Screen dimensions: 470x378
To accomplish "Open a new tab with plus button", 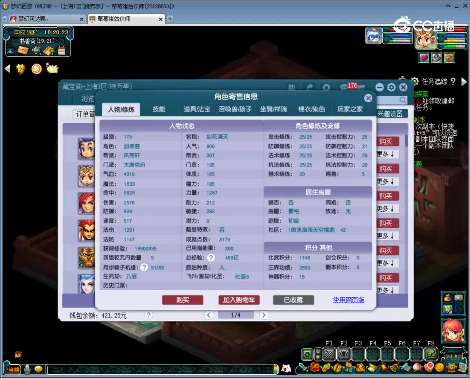I will click(170, 19).
